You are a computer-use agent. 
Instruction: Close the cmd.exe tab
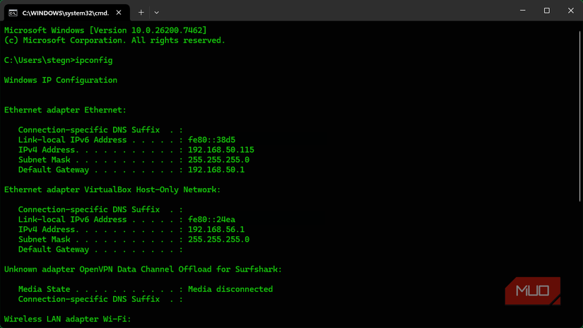pos(119,13)
